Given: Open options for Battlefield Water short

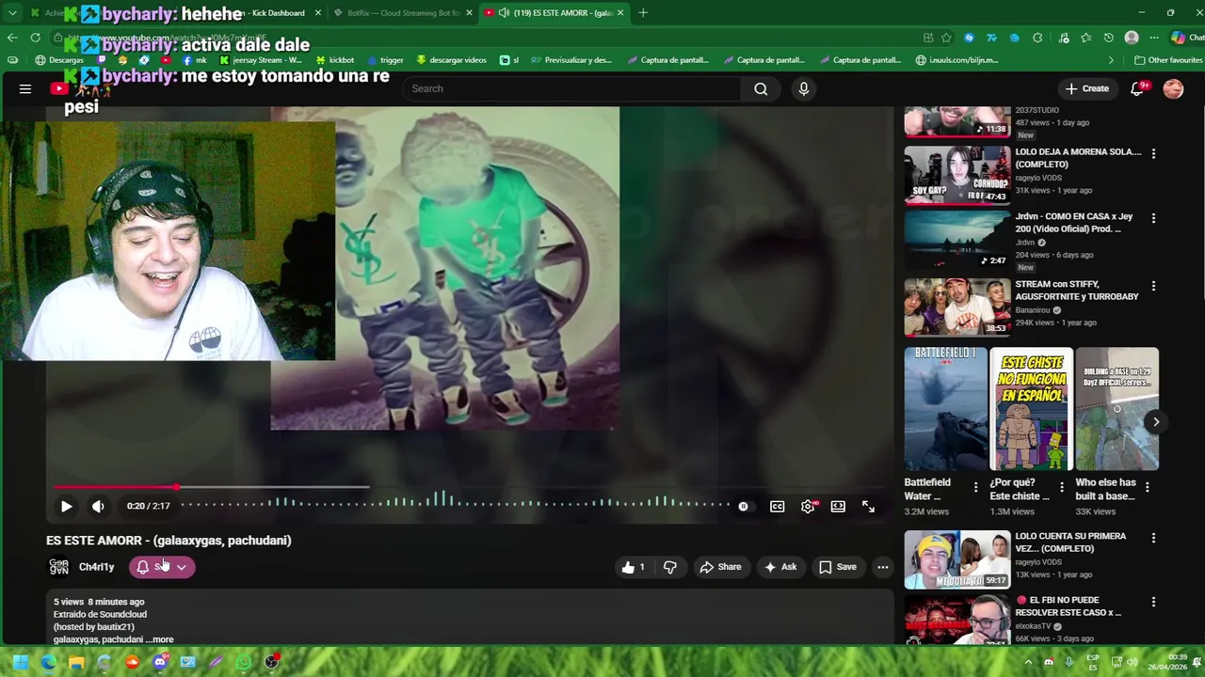Looking at the screenshot, I should click(975, 487).
